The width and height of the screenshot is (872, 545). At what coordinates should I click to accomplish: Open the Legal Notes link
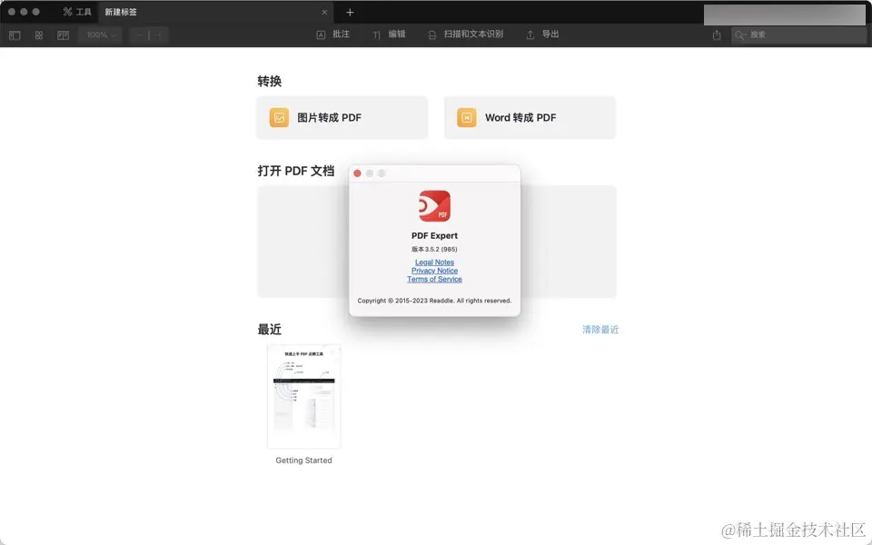tap(434, 262)
